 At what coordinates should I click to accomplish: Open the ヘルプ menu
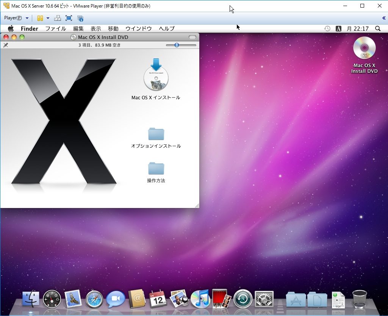167,29
